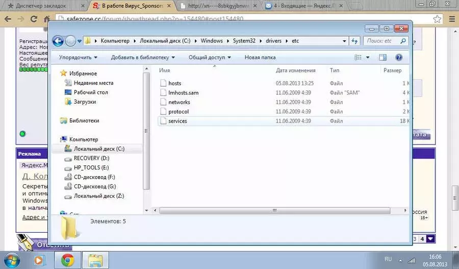Viewport: 459px width, 269px height.
Task: Click Chrome's bookmark star icon
Action: (437, 19)
